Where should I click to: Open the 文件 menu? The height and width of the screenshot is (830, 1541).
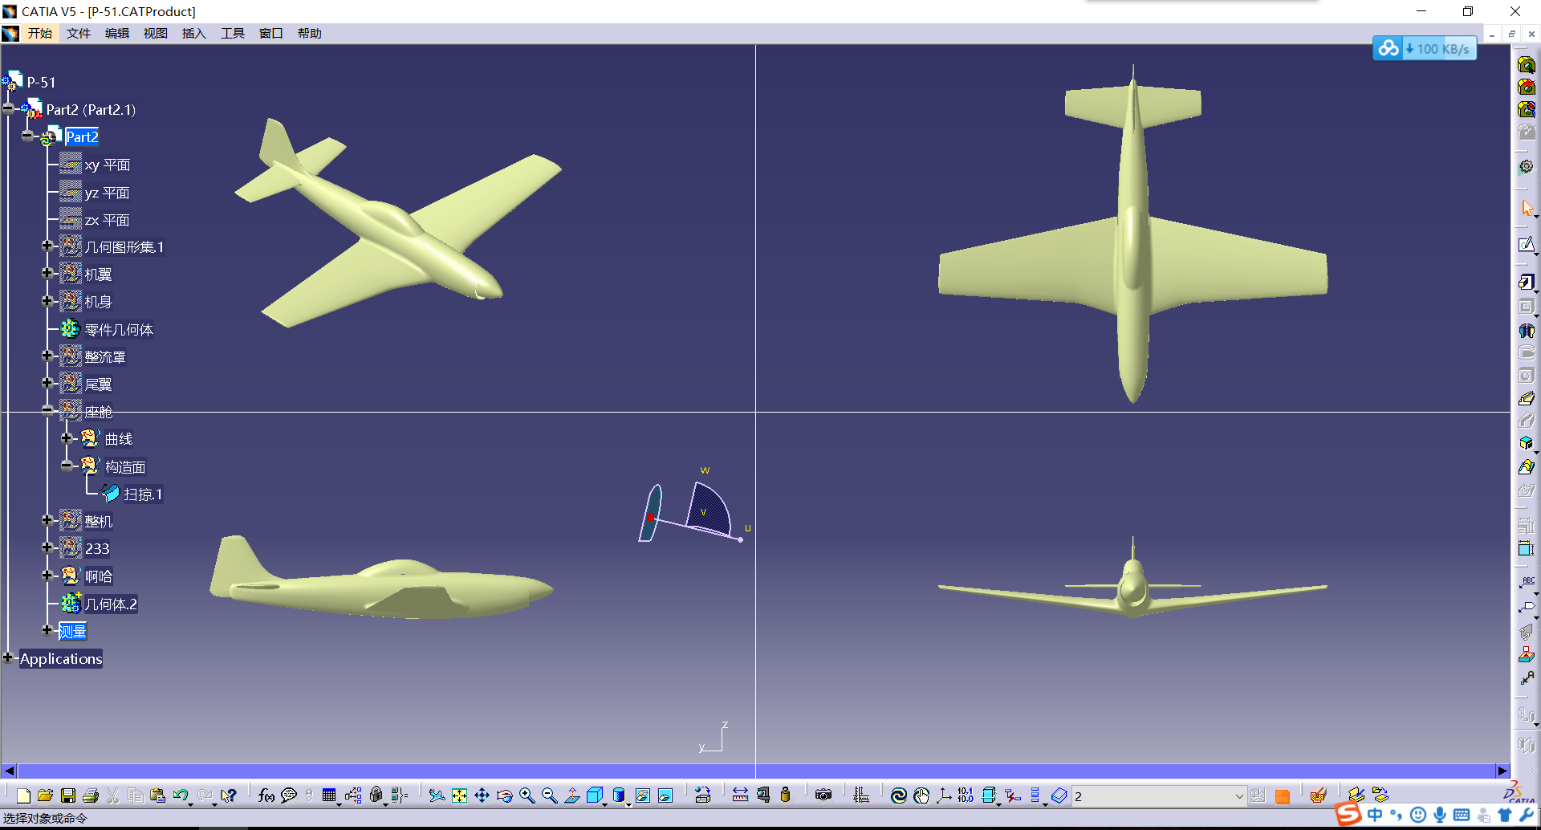[x=79, y=33]
